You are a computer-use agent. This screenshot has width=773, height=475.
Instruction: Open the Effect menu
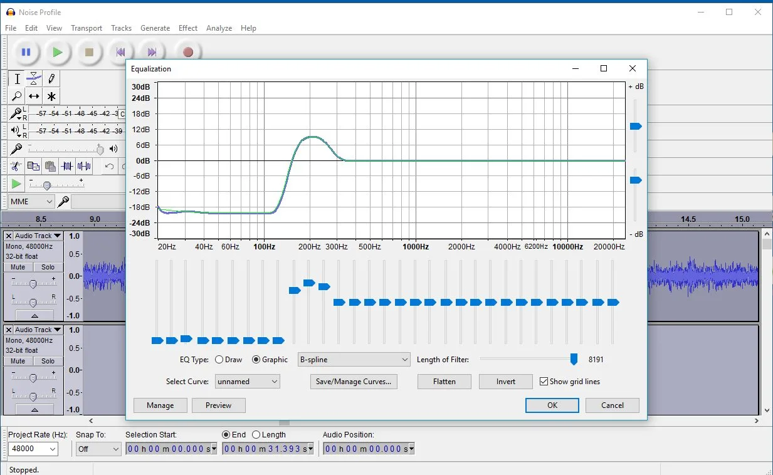187,28
